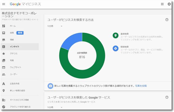The image size is (174, 112).
Task: Click the Users people icon
Action: click(4, 74)
